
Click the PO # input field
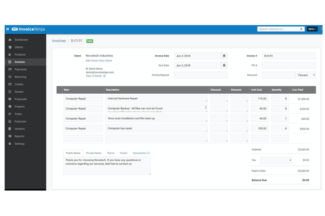[289, 65]
